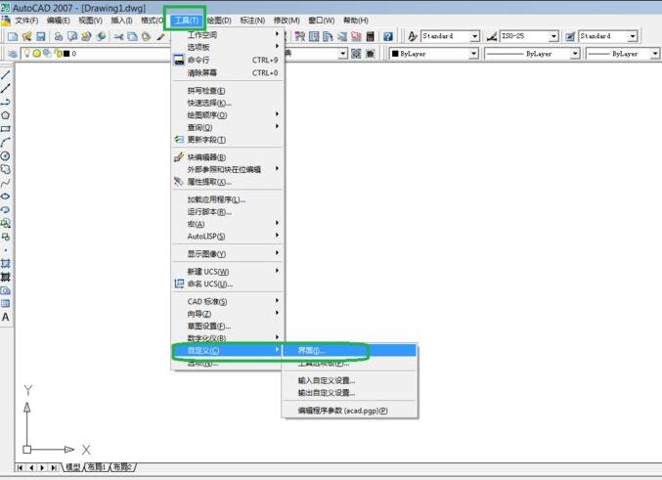Expand the CAD 标准(S) submenu
Viewport: 662px width, 480px height.
coord(227,301)
